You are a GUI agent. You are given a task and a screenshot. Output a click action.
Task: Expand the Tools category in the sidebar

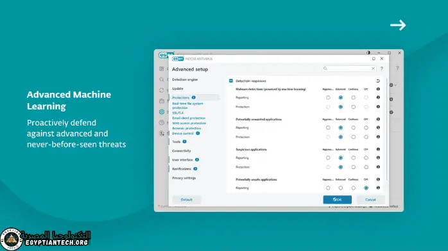point(177,142)
